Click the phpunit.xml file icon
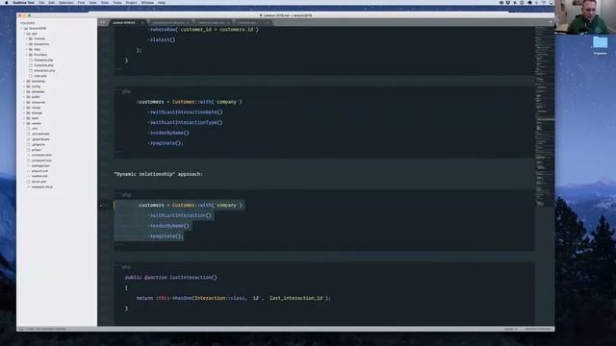Viewport: 616px width, 346px height. click(28, 171)
